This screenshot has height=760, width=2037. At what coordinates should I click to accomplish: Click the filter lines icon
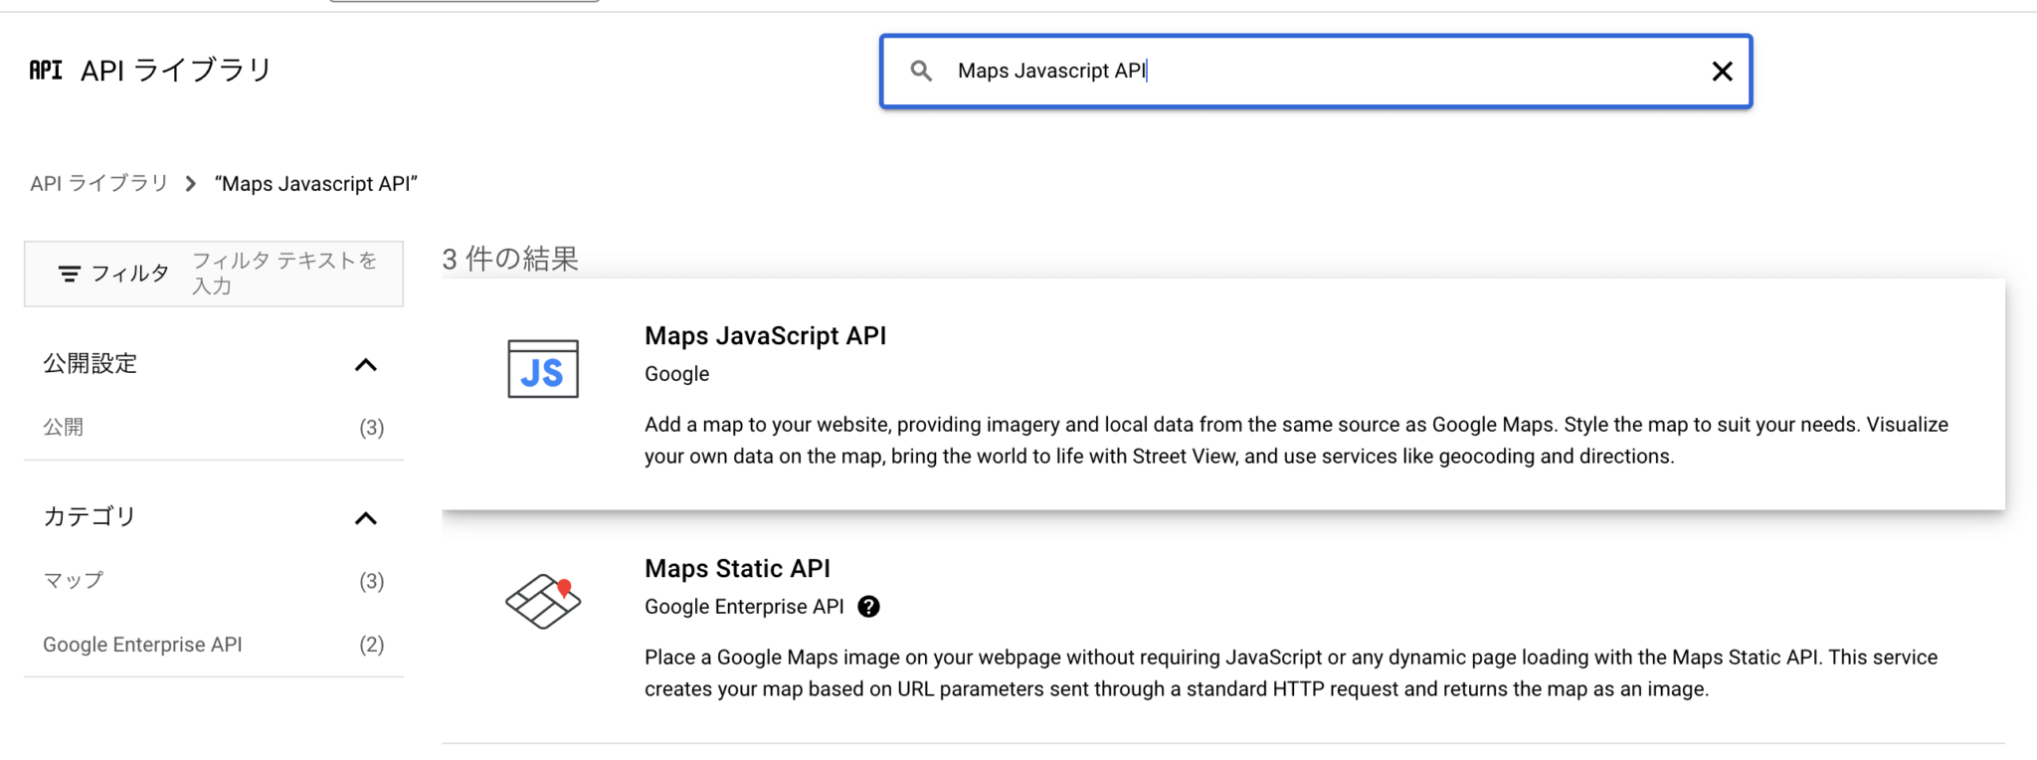click(x=69, y=274)
